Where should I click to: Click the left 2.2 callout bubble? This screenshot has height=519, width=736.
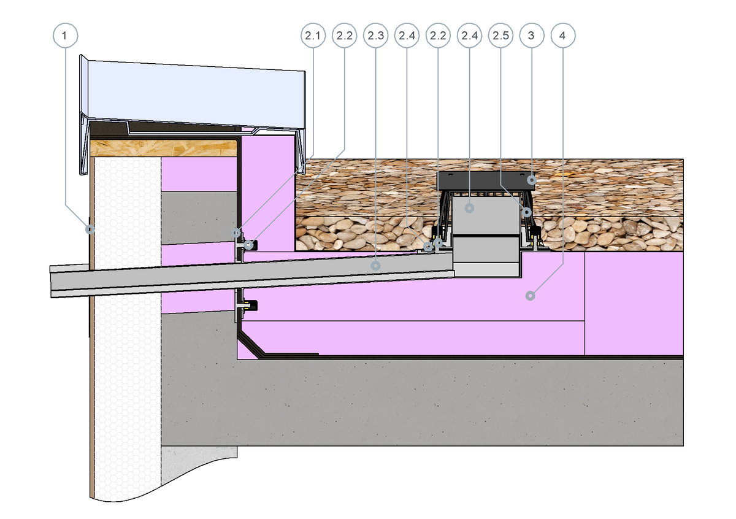[x=343, y=36]
